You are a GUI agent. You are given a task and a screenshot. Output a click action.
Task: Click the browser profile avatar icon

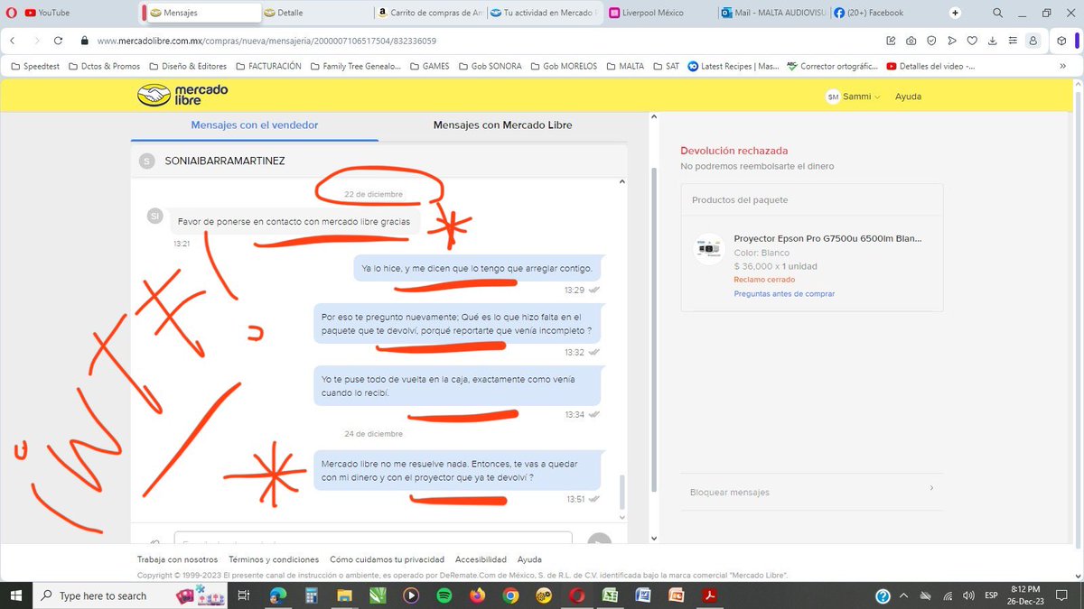[x=1033, y=41]
